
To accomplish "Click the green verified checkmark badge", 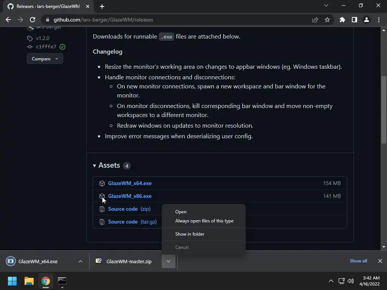I will (62, 46).
